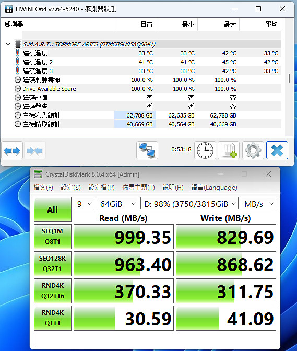297x351 pixels.
Task: Select the Drive Available Spare row label
Action: pyautogui.click(x=49, y=89)
